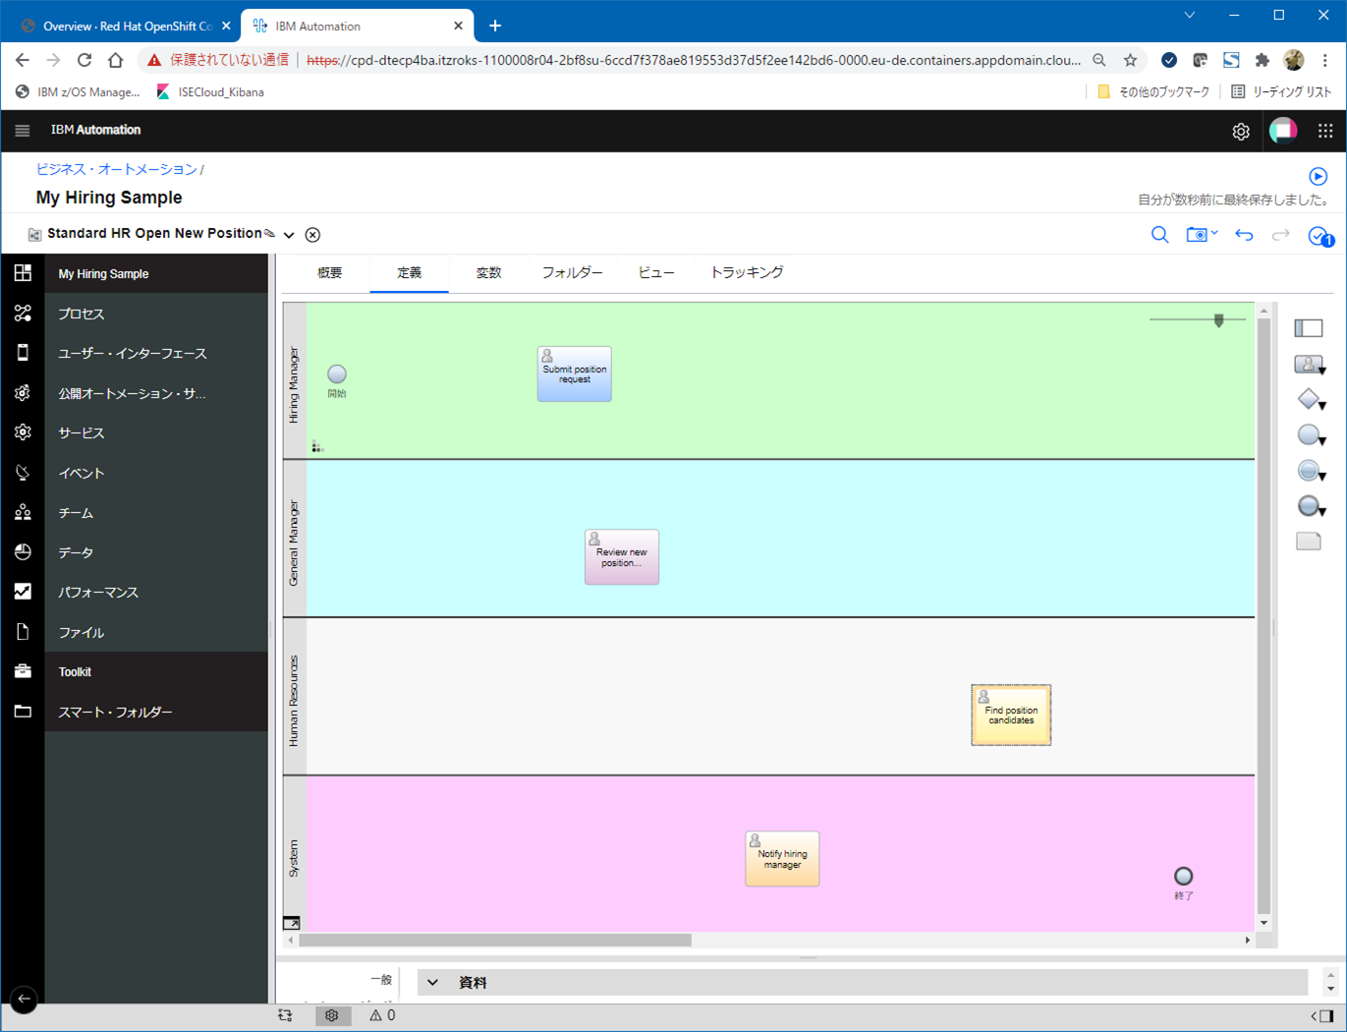This screenshot has width=1347, height=1032.
Task: Select the Find position candidates activity
Action: coord(1011,715)
